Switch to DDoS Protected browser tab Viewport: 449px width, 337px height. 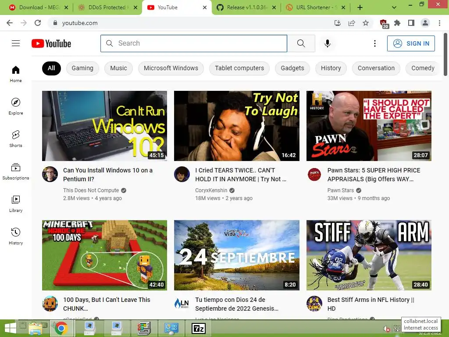(x=107, y=7)
